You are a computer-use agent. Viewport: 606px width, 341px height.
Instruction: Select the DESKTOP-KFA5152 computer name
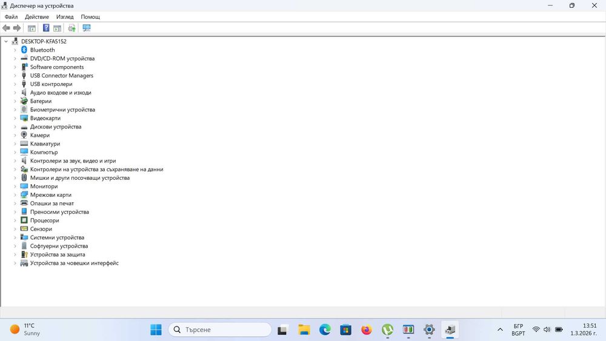pos(44,41)
